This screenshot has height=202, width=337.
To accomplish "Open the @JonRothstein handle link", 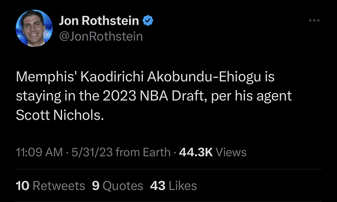I will coord(101,36).
